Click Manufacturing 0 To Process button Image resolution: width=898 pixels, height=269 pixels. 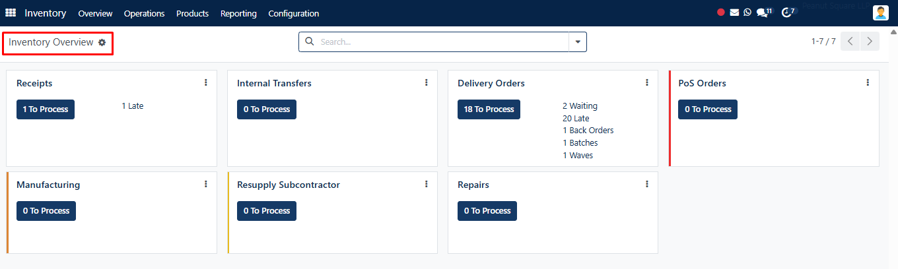(x=46, y=211)
